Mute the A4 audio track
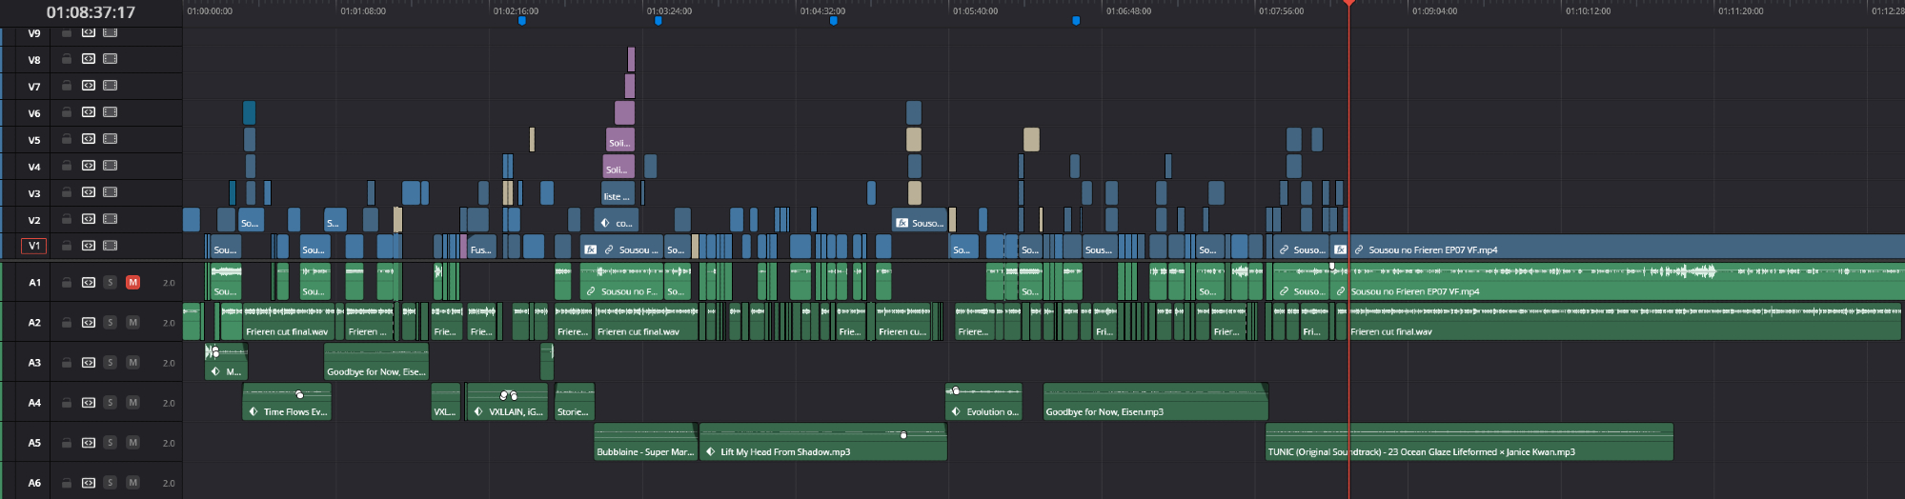 pyautogui.click(x=132, y=403)
